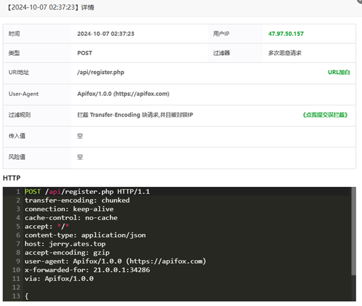Image resolution: width=362 pixels, height=306 pixels.
Task: Click the 点我提交误拦截 report link
Action: click(325, 115)
